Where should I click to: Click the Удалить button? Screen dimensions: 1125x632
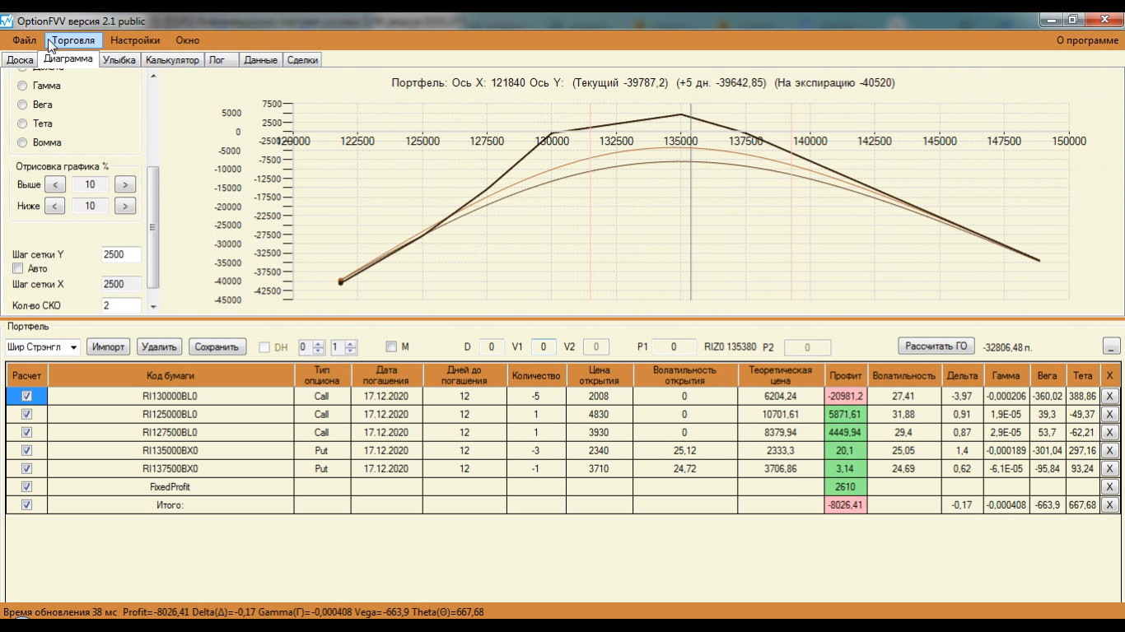160,347
